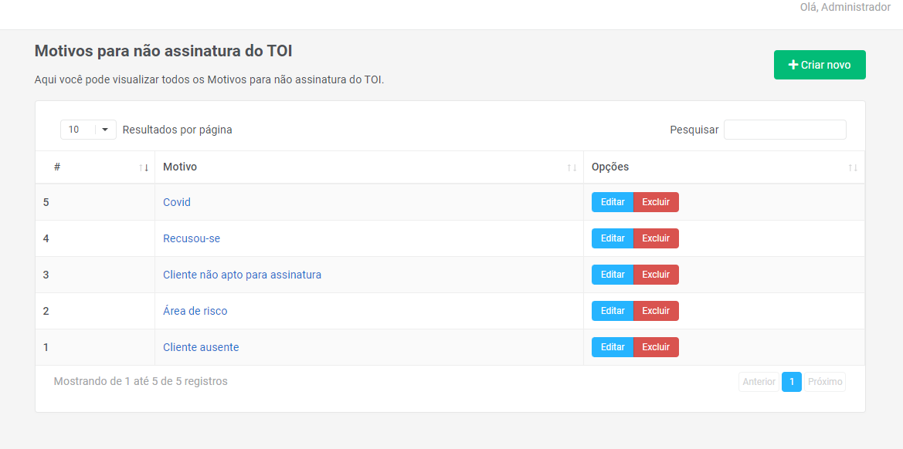
Task: Open the Área de risco link
Action: point(195,311)
